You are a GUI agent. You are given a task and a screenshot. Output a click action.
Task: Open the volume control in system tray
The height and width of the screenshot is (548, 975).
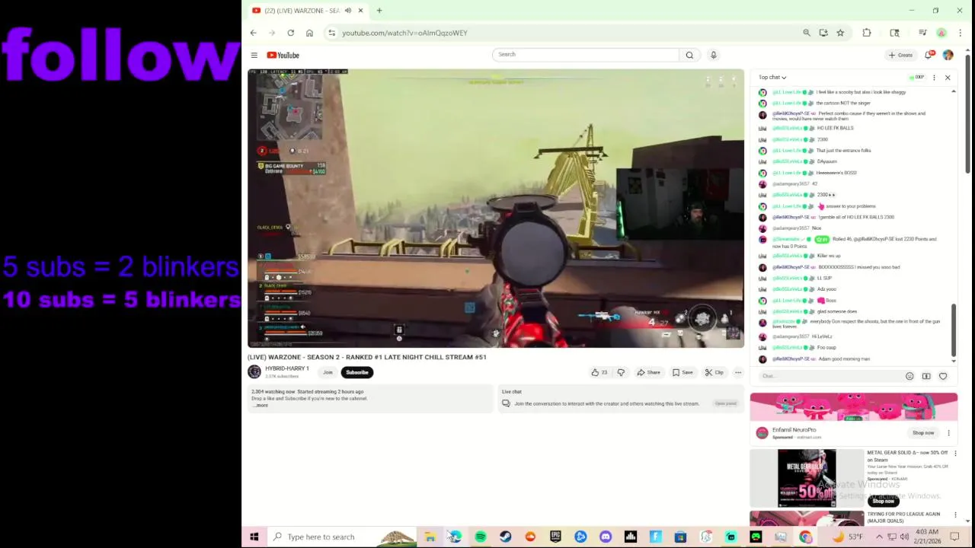coord(904,537)
